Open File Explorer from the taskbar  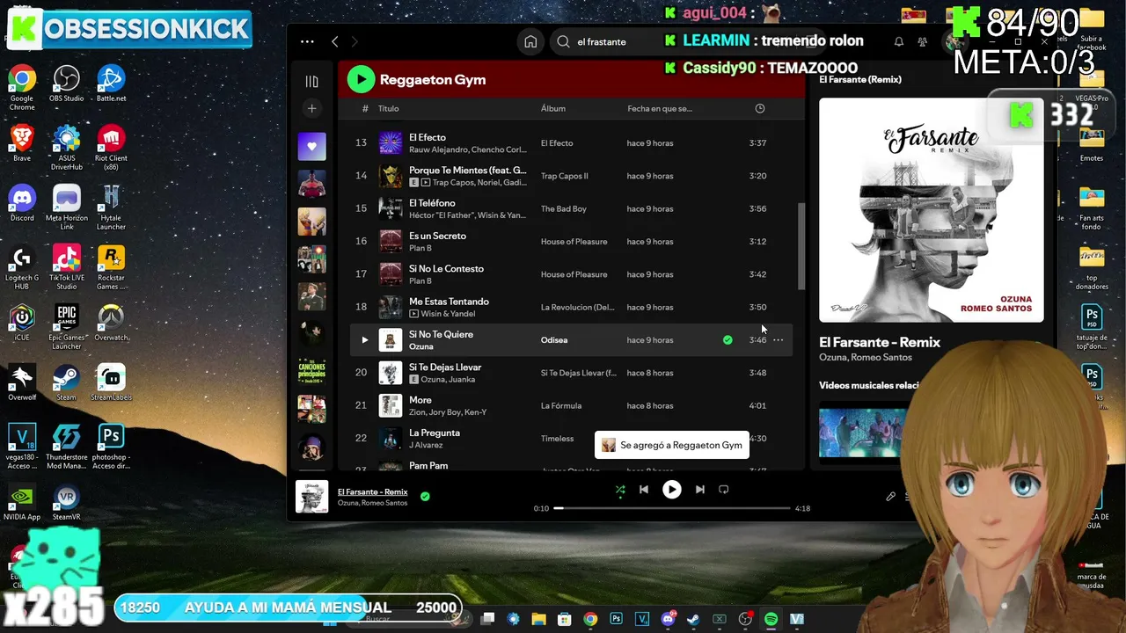click(538, 619)
